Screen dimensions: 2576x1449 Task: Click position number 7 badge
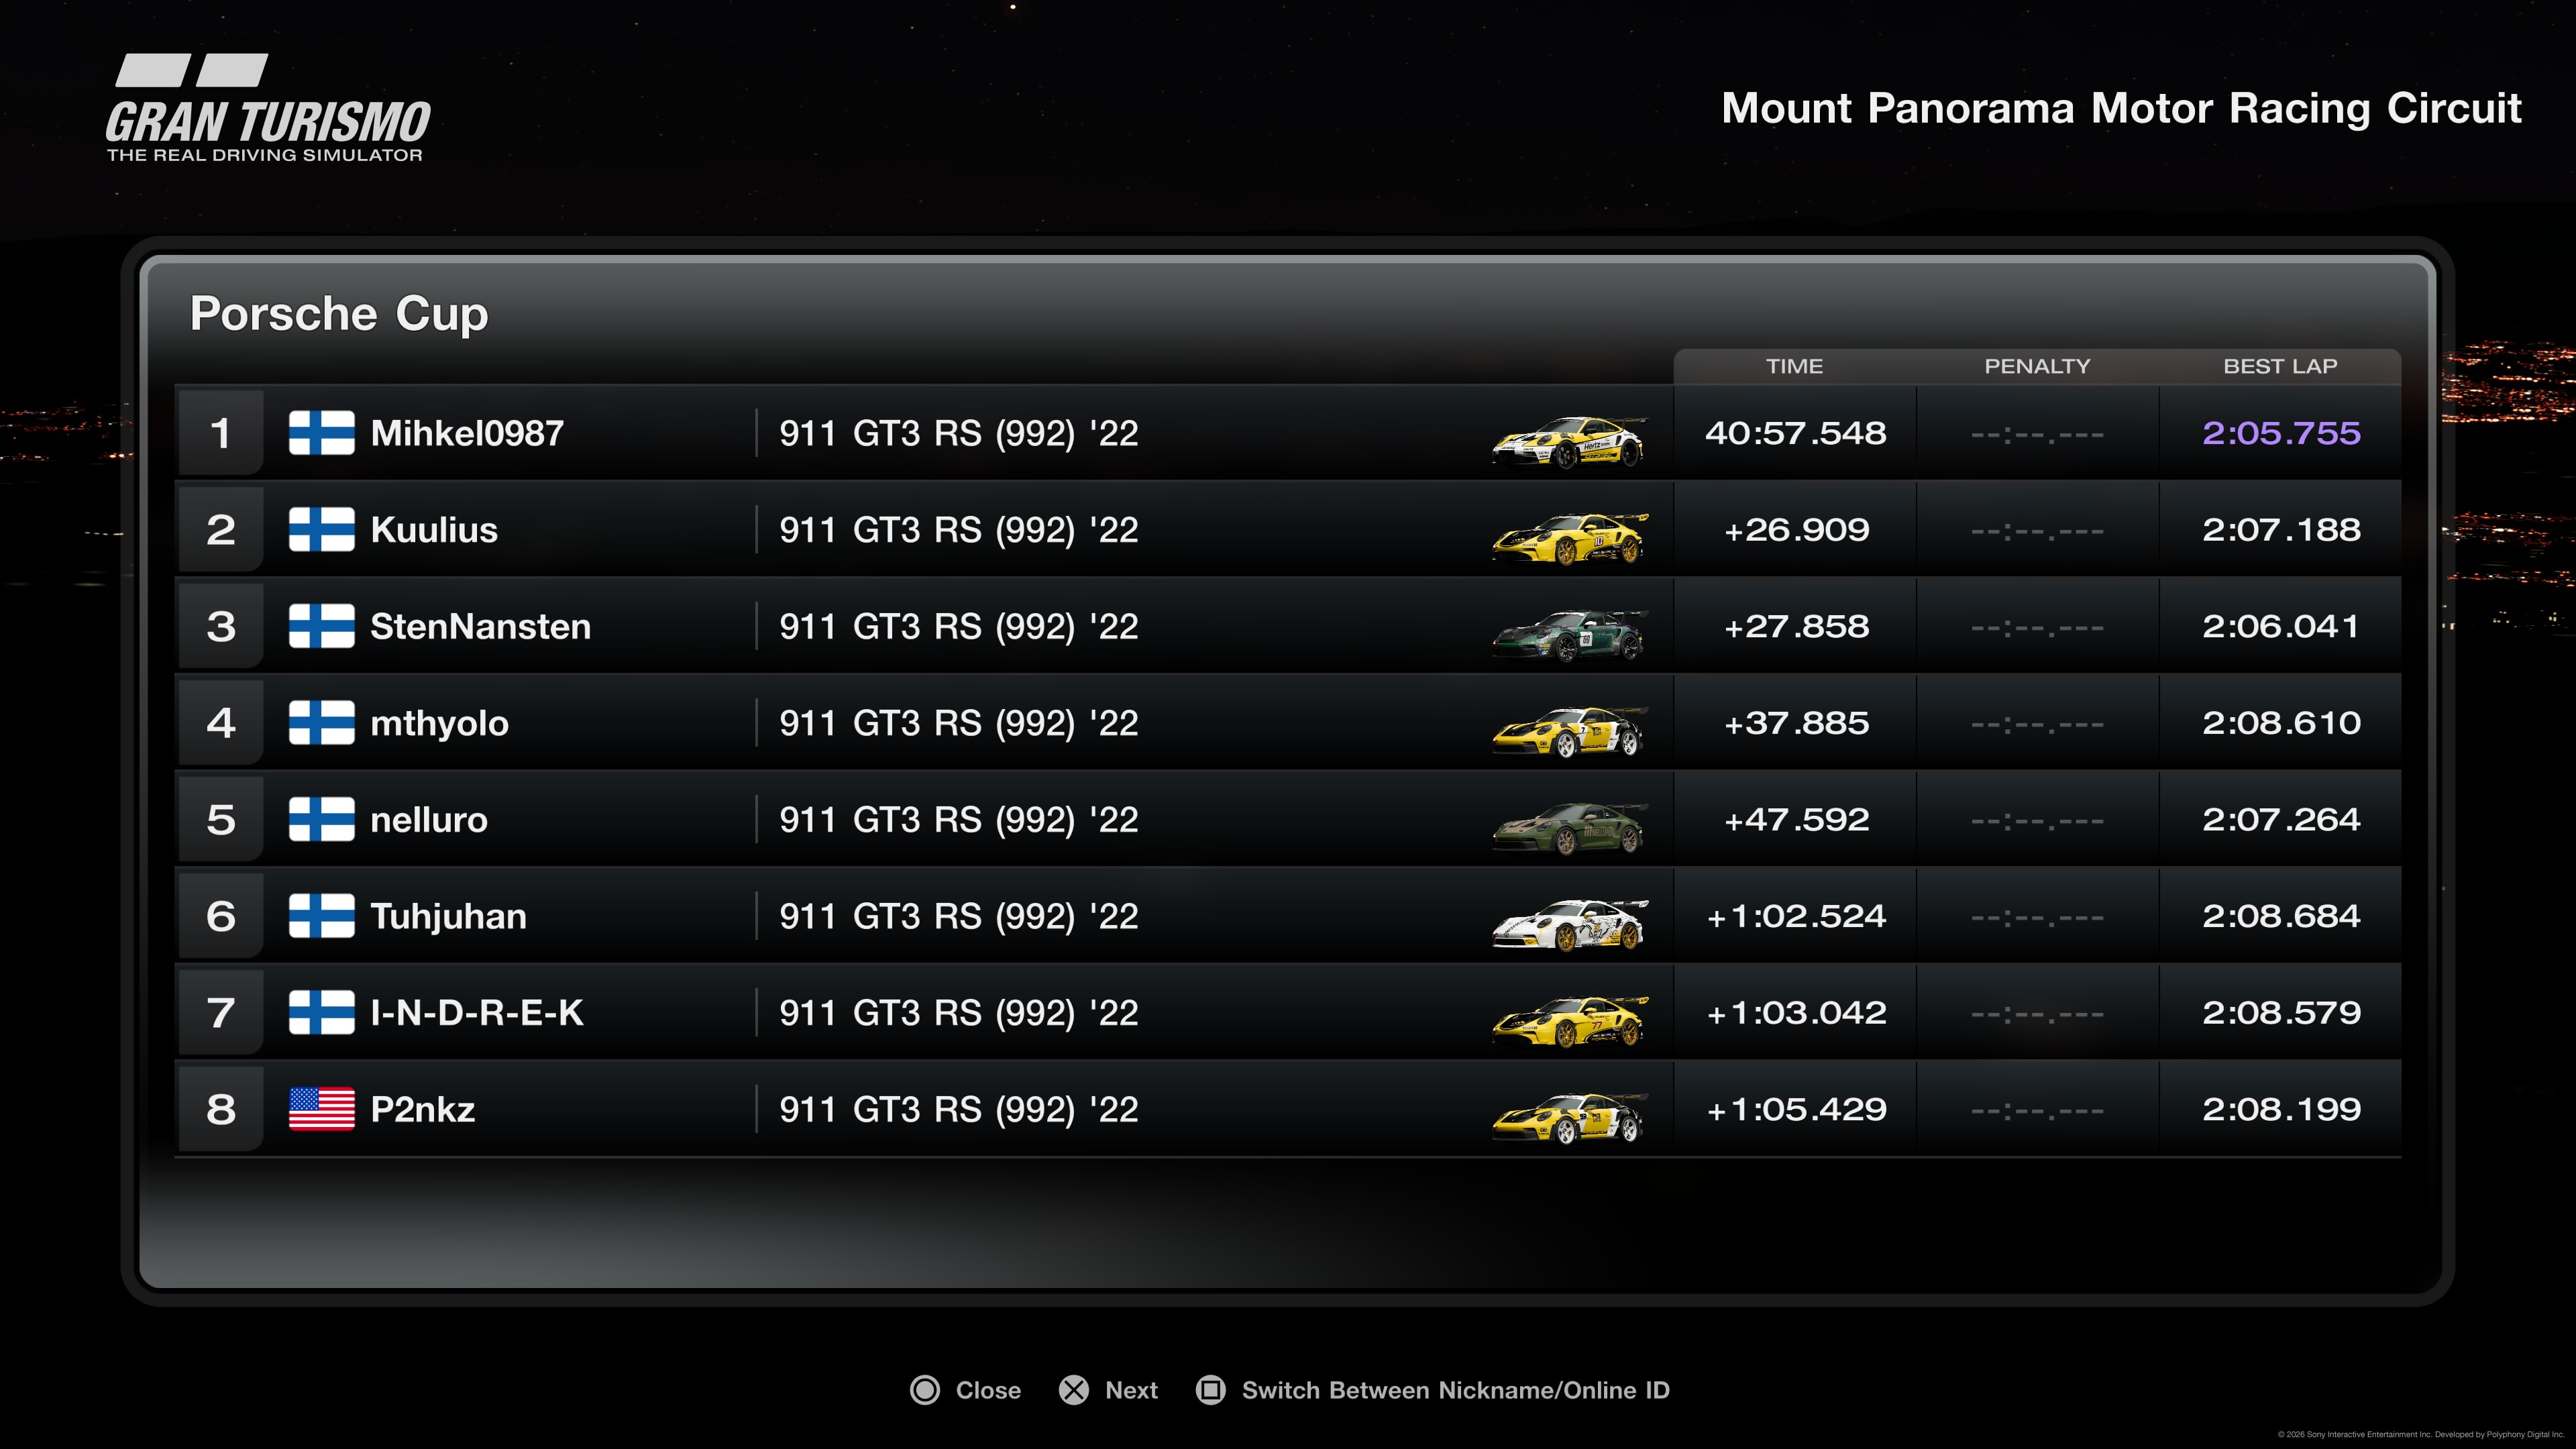(x=221, y=1013)
